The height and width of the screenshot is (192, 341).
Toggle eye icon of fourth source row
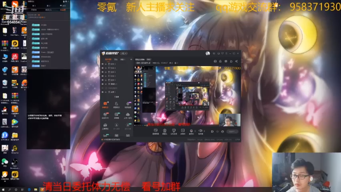point(102,76)
